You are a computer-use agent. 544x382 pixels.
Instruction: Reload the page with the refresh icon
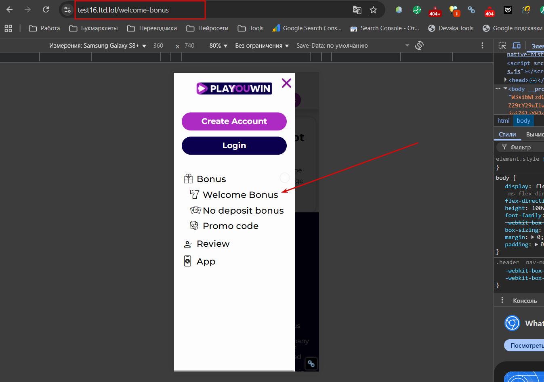click(46, 10)
